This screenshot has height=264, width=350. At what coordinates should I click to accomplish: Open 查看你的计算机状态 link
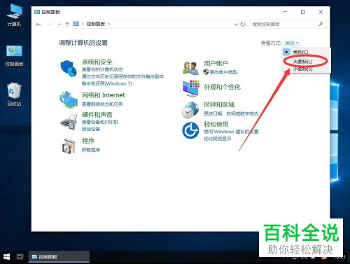click(102, 69)
